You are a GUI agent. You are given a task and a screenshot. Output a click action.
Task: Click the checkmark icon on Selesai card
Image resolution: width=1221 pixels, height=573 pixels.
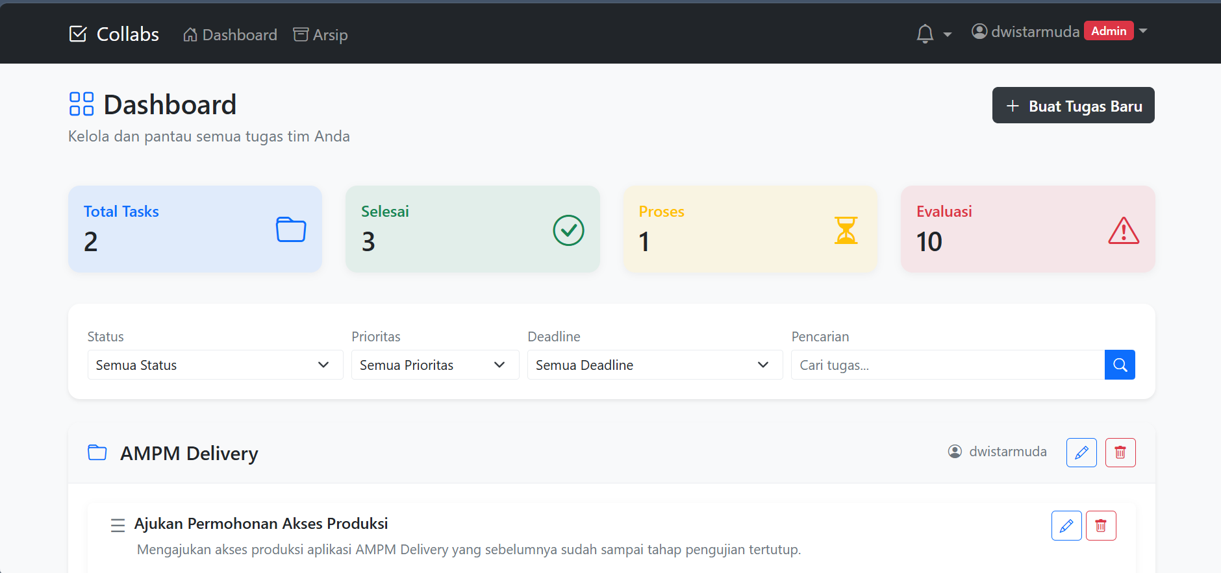(568, 230)
